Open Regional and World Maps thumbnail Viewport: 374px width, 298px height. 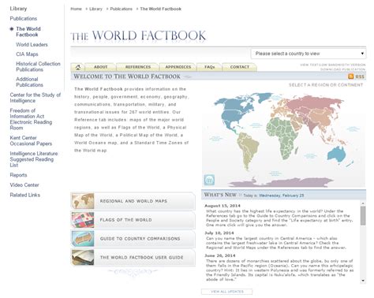click(x=83, y=201)
